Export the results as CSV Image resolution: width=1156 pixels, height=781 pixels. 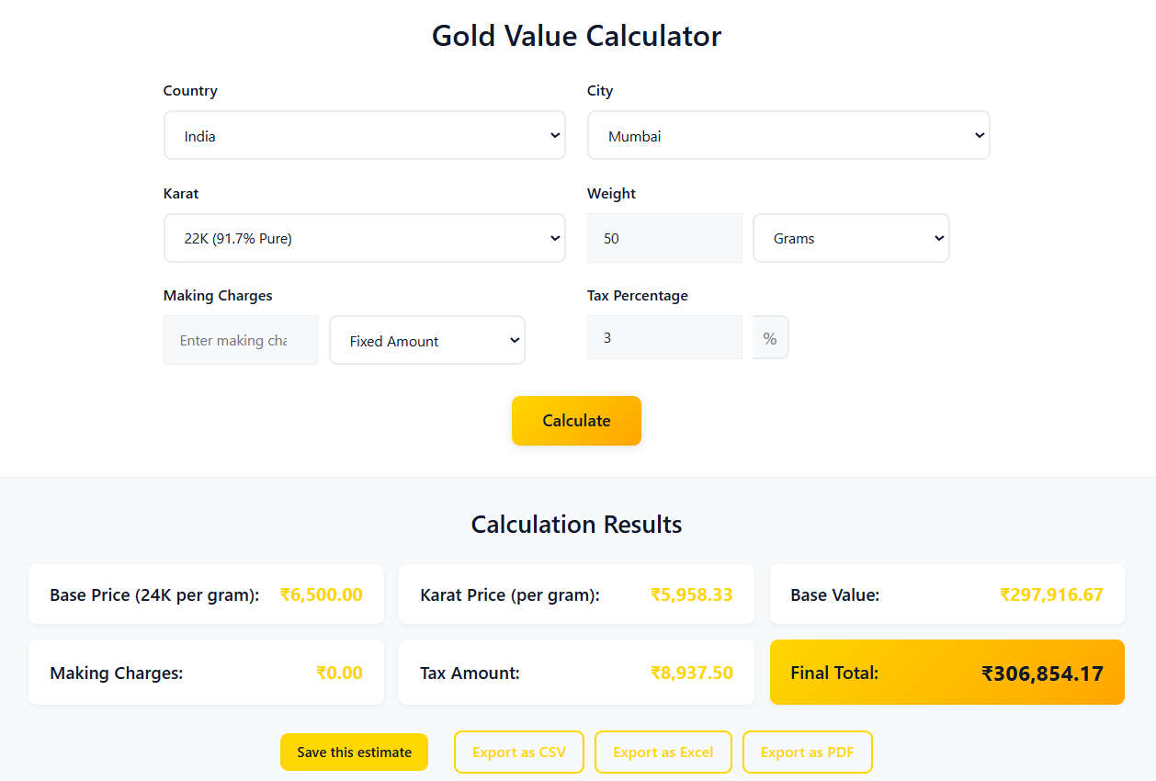[x=518, y=752]
